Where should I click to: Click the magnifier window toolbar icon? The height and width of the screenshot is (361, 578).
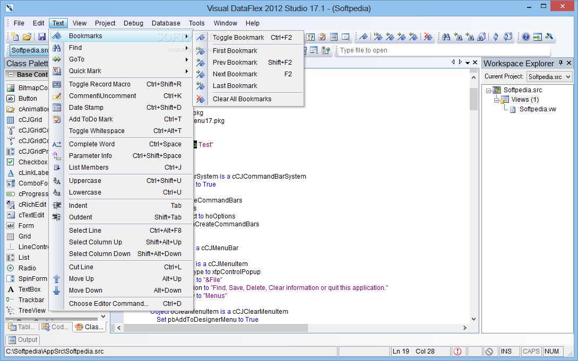point(346,37)
